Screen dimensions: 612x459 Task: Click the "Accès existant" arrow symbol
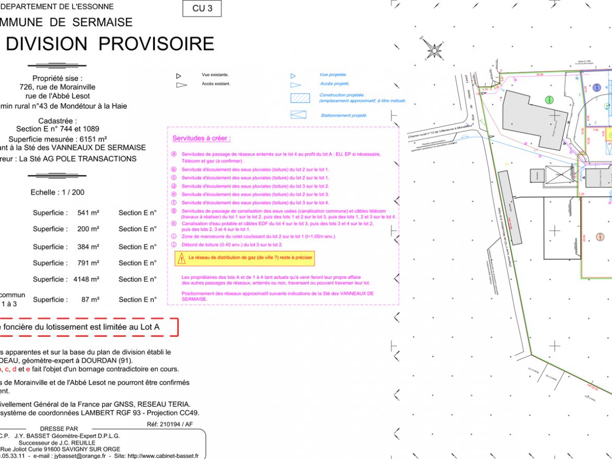[x=181, y=85]
